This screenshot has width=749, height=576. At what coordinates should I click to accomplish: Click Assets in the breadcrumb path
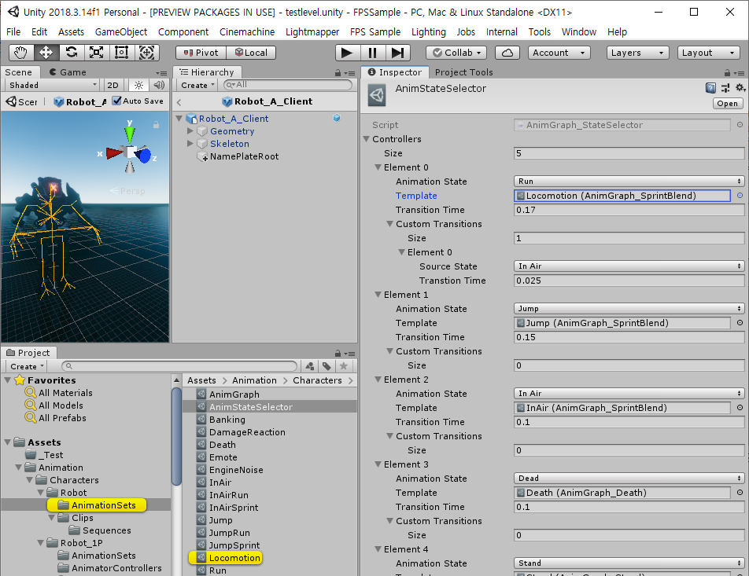tap(201, 380)
